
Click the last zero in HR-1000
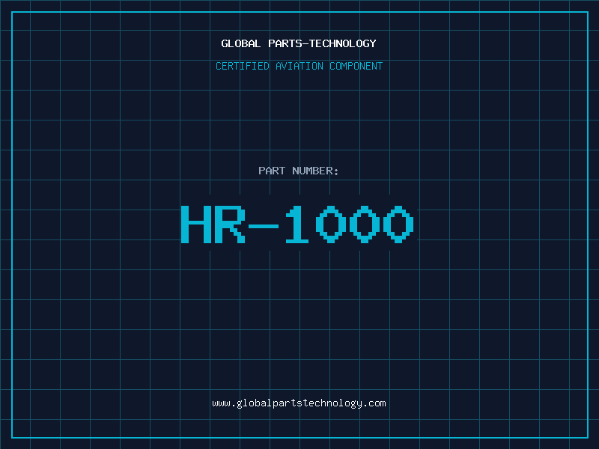pos(399,224)
